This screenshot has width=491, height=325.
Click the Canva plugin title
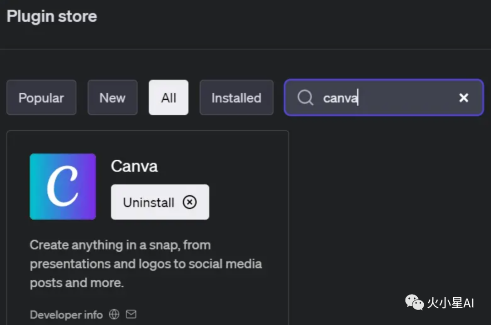(134, 166)
